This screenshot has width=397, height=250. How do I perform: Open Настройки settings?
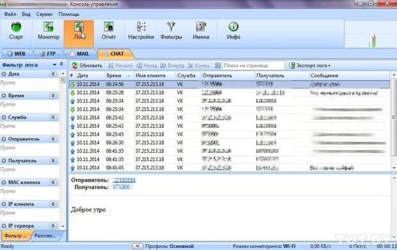(x=141, y=31)
